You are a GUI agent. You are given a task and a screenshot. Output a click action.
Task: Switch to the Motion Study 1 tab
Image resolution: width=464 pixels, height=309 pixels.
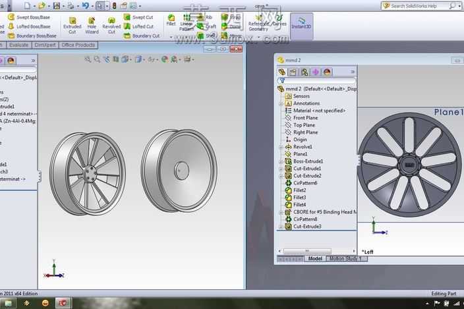tap(346, 259)
